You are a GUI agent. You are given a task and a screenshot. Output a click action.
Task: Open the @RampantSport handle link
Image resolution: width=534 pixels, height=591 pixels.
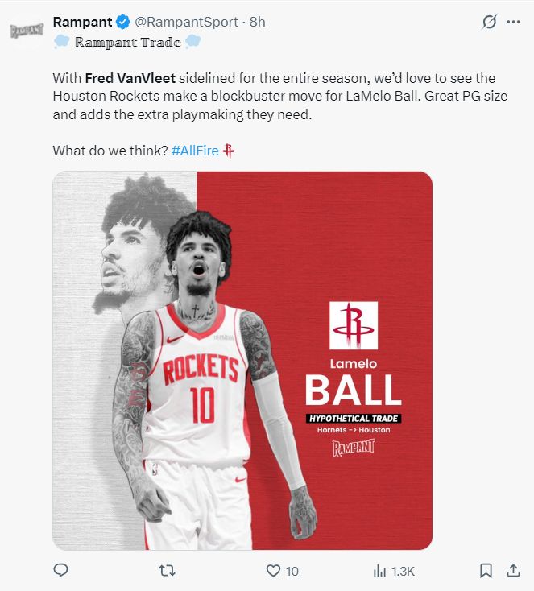coord(186,22)
